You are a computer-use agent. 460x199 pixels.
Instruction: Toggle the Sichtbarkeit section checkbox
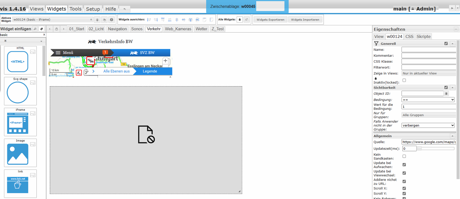[x=446, y=88]
